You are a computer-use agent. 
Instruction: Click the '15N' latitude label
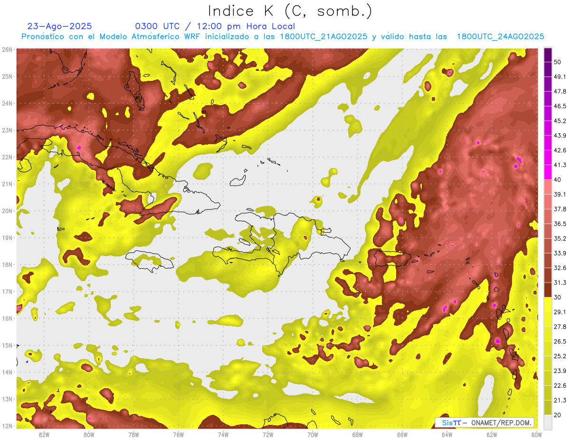click(7, 345)
